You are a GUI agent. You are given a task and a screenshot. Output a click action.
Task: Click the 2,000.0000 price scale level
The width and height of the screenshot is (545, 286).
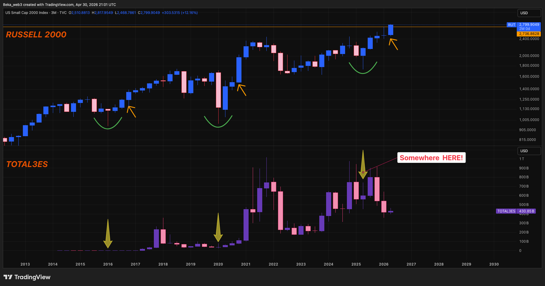click(529, 56)
